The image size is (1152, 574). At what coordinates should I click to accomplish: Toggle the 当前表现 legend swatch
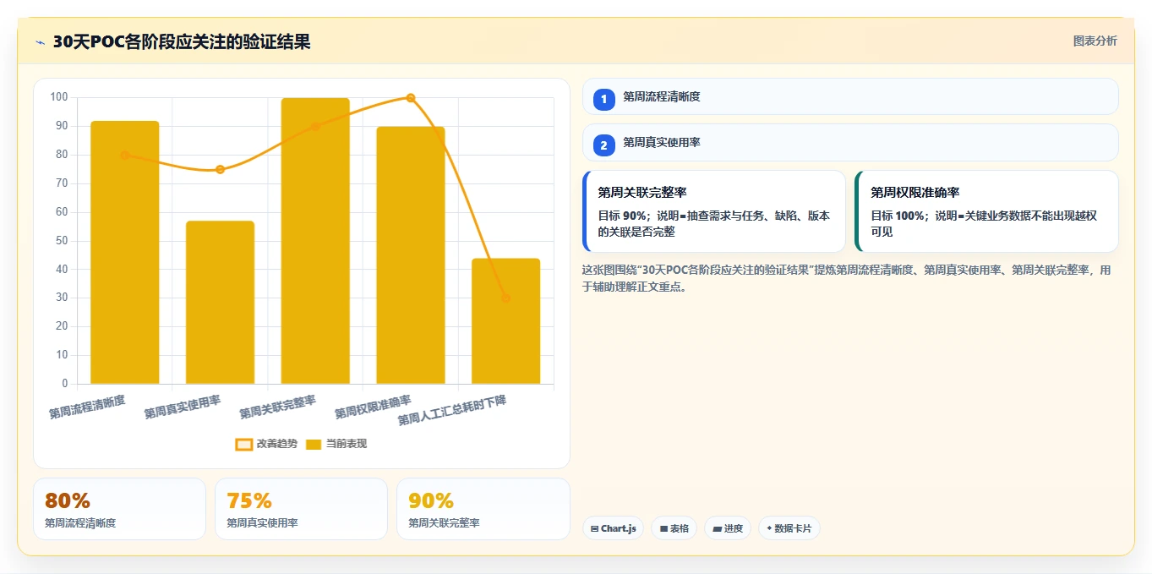click(x=314, y=444)
